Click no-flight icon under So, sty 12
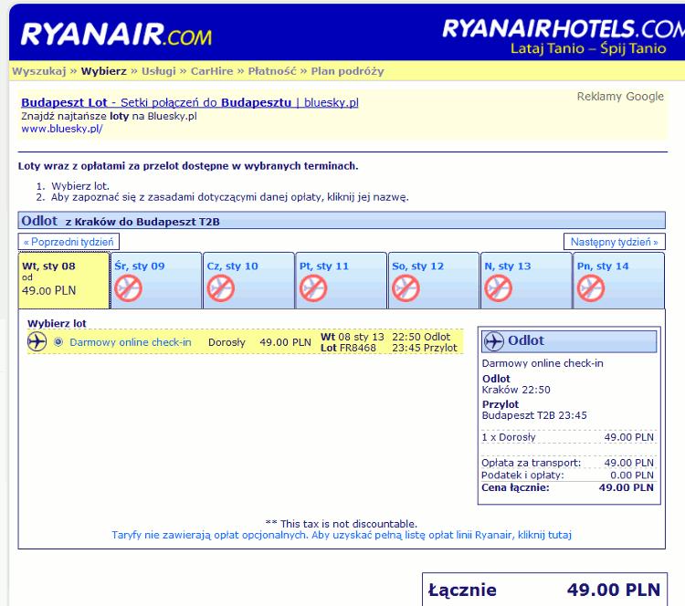685x606 pixels. coord(406,289)
